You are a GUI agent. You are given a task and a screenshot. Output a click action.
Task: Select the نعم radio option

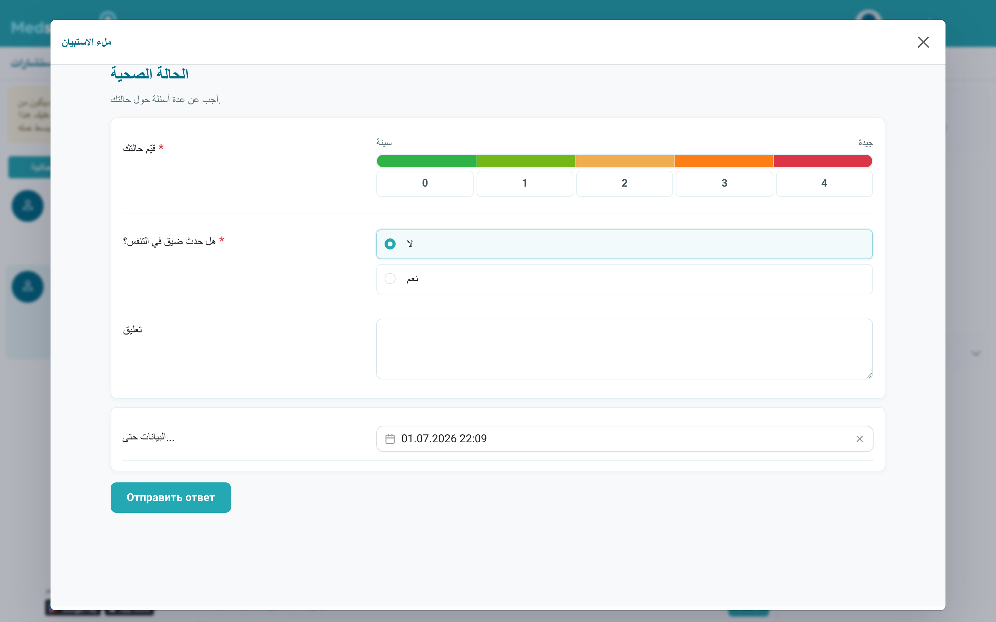pyautogui.click(x=624, y=279)
